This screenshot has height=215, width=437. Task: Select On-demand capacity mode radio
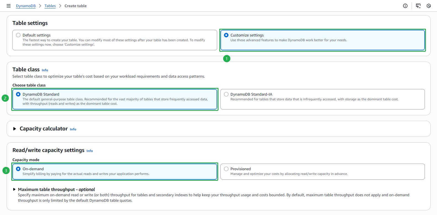[18, 169]
